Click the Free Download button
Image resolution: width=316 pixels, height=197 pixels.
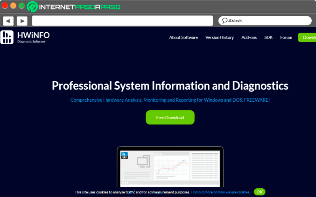(x=170, y=117)
